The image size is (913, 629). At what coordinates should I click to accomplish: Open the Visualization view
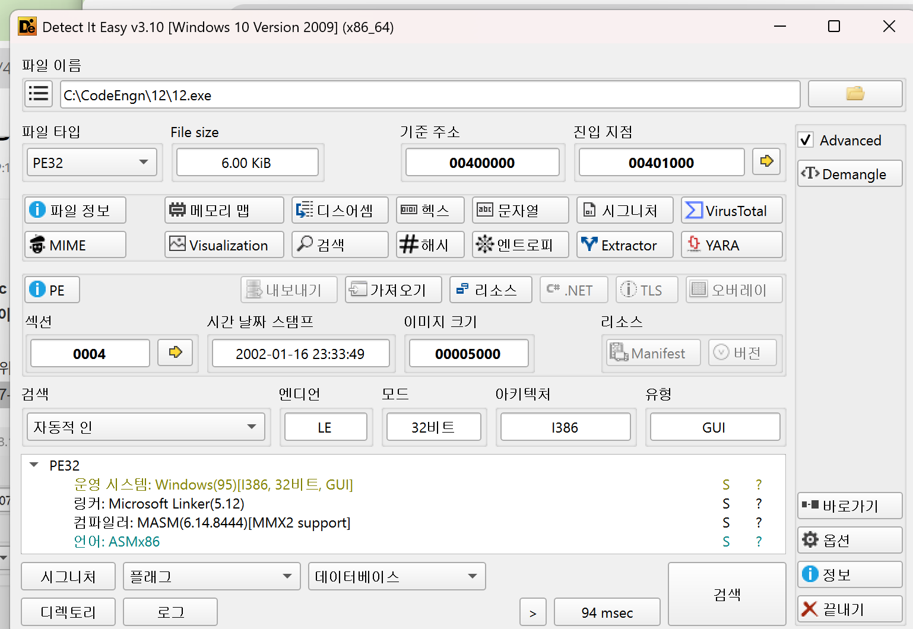coord(224,244)
